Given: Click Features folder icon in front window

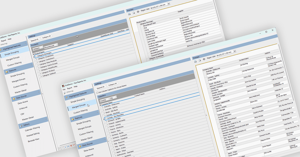Looking at the screenshot, I should coord(73,119).
